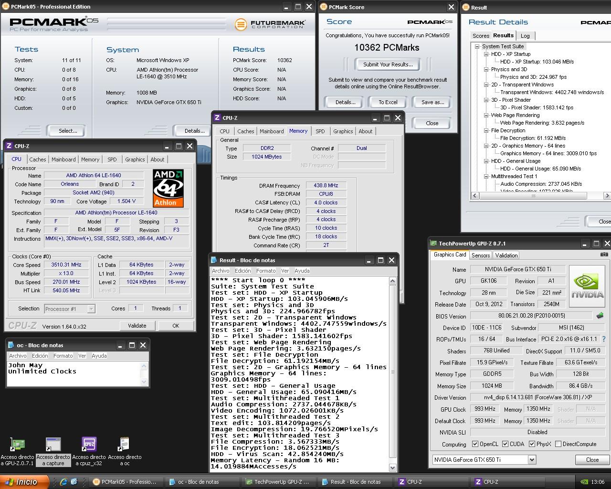Switch to the Caches tab in the CPU-Z CPU window
611x489 pixels.
pos(37,159)
